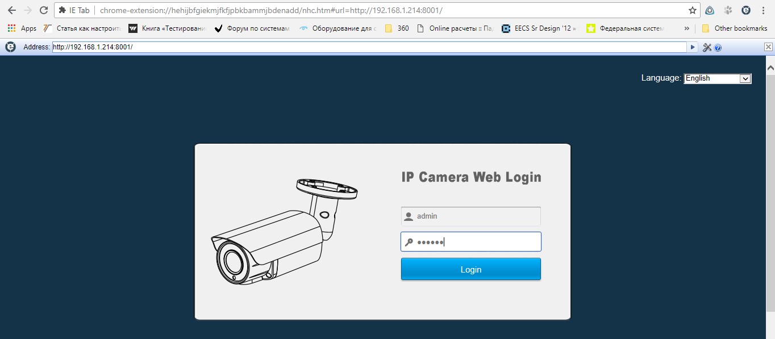Click the IE Tab help question icon
This screenshot has width=775, height=339.
[718, 48]
